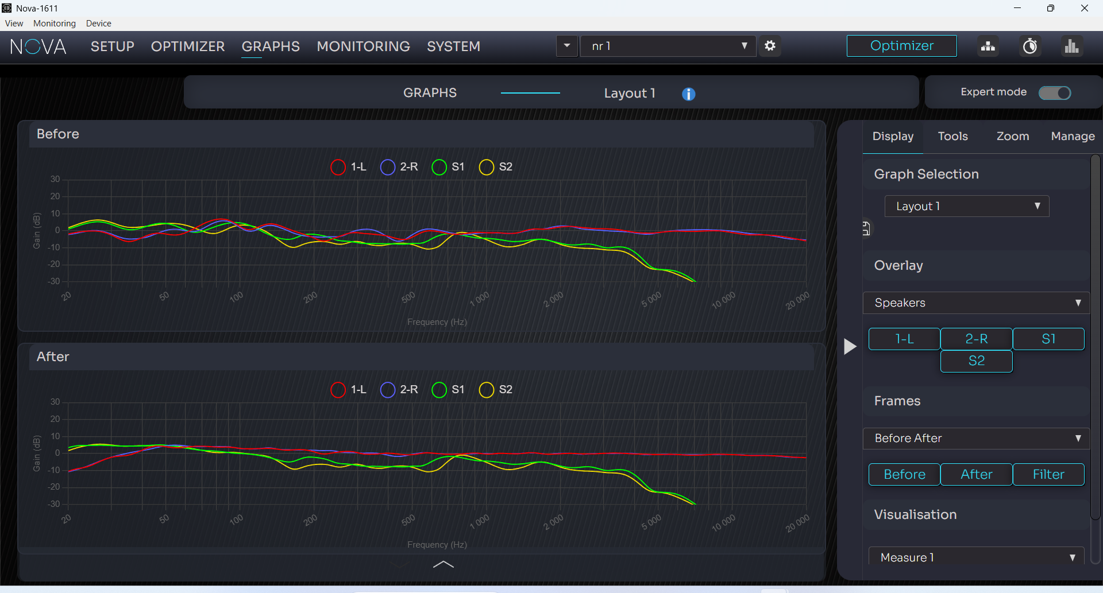Open the Monitoring menu in the menu bar
Viewport: 1103px width, 593px height.
point(55,24)
